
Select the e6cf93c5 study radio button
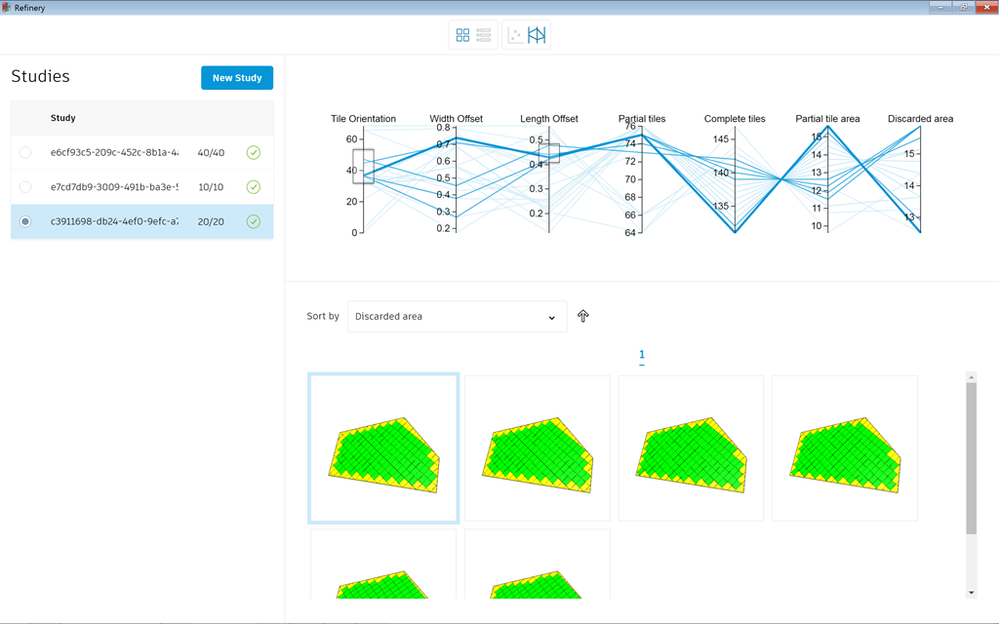coord(25,152)
